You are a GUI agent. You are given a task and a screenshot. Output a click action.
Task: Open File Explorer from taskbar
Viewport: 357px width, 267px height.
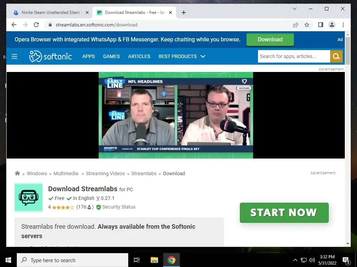pyautogui.click(x=154, y=260)
